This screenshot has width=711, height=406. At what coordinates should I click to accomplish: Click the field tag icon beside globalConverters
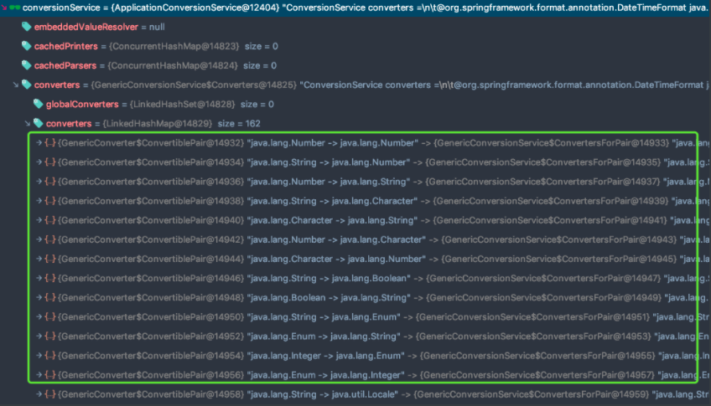tap(38, 104)
